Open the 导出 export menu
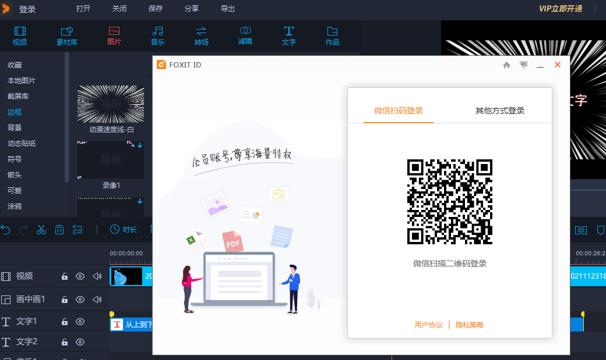Image resolution: width=606 pixels, height=360 pixels. pyautogui.click(x=227, y=9)
